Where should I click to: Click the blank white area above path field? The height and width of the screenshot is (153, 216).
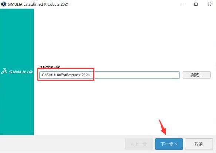point(124,37)
